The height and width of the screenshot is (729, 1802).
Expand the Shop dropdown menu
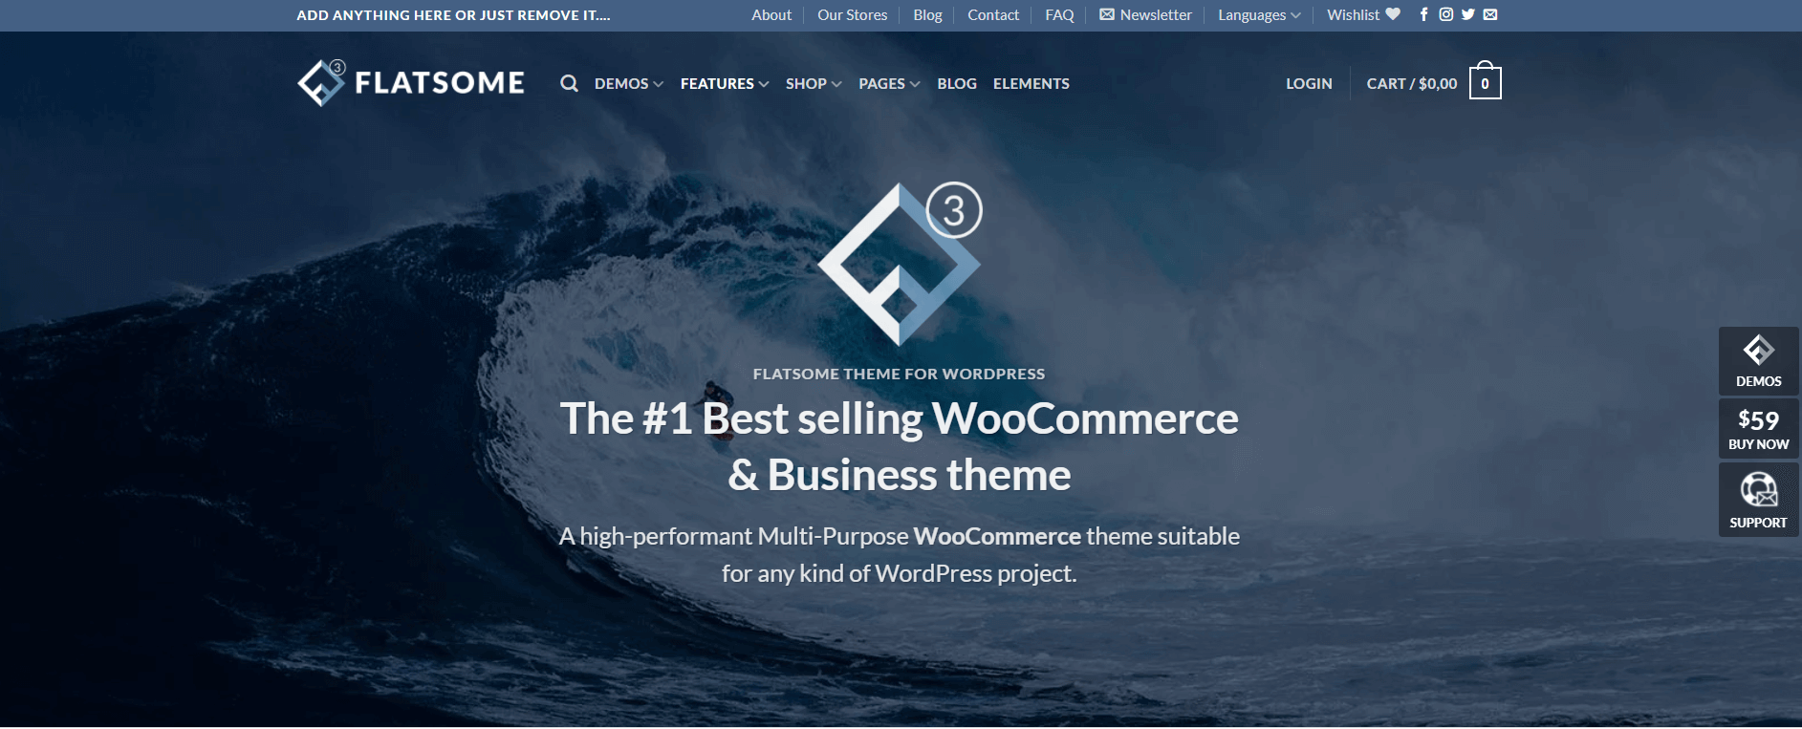point(814,83)
